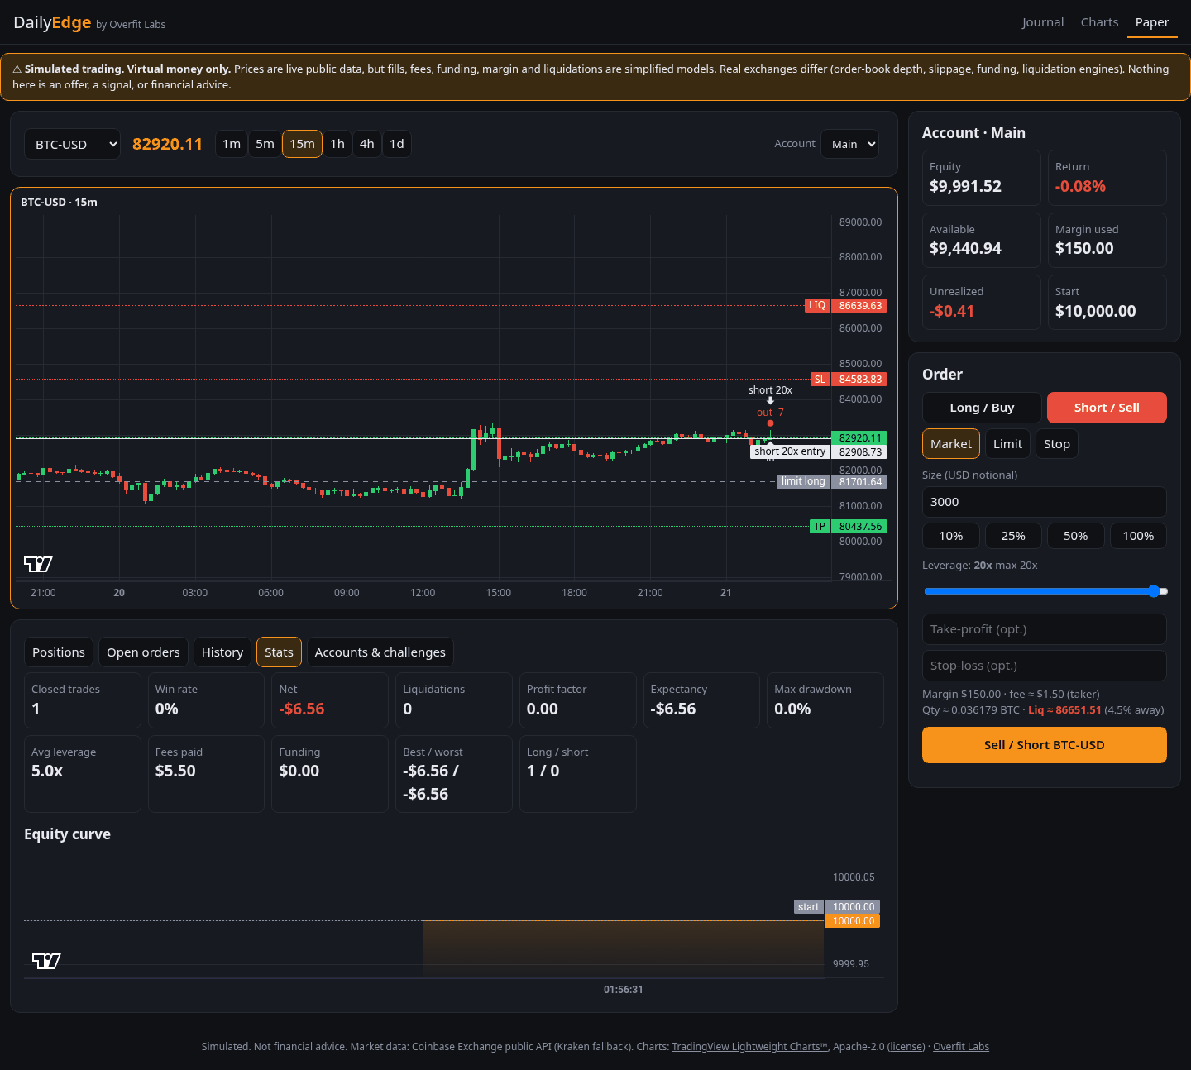The width and height of the screenshot is (1191, 1070).
Task: Click the short 20x entry label on chart
Action: coord(790,451)
